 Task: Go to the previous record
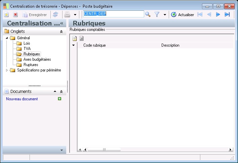209,14
